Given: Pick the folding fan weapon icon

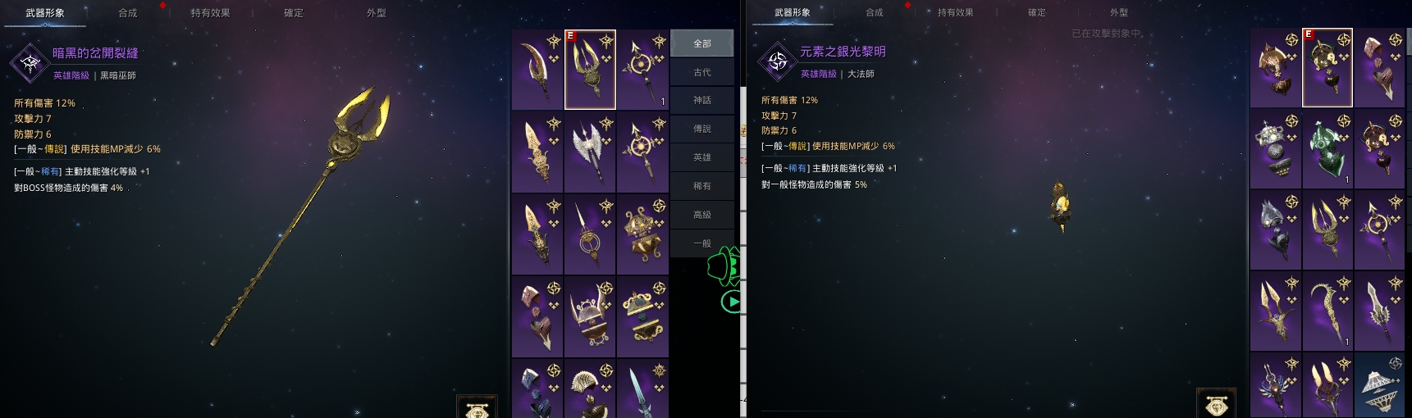Looking at the screenshot, I should point(590,388).
